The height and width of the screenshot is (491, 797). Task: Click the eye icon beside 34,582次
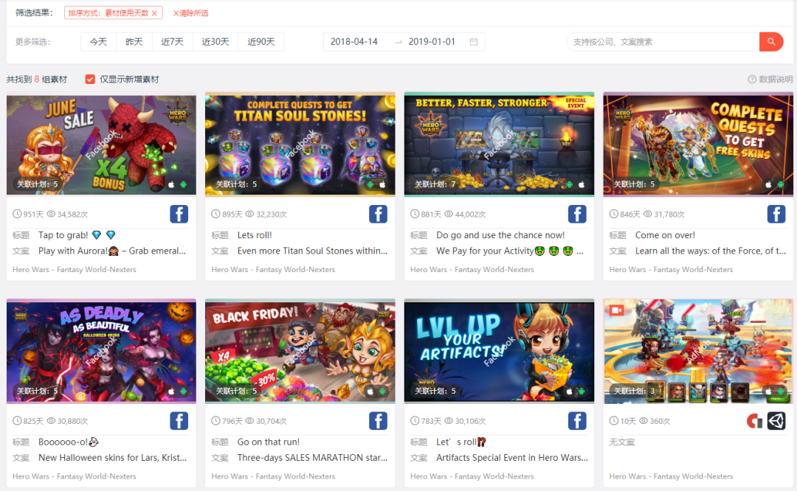coord(51,215)
